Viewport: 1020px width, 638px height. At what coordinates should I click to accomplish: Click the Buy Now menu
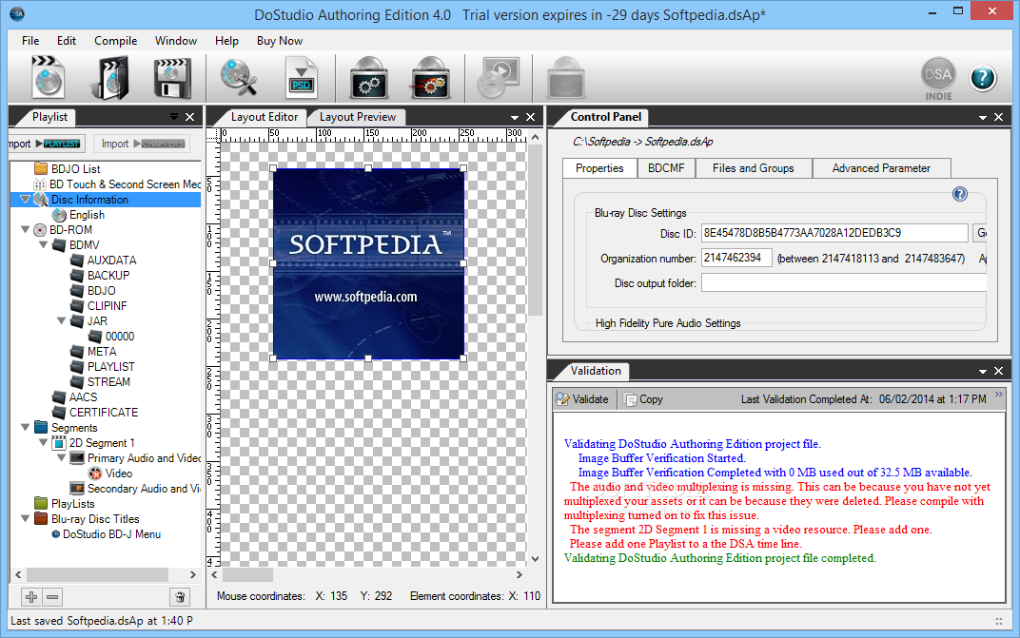[x=280, y=40]
